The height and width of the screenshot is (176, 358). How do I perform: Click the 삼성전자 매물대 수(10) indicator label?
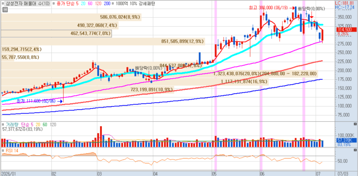(27, 4)
